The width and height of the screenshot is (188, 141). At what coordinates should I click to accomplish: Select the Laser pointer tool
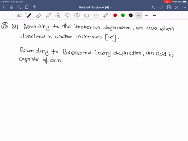click(x=106, y=15)
